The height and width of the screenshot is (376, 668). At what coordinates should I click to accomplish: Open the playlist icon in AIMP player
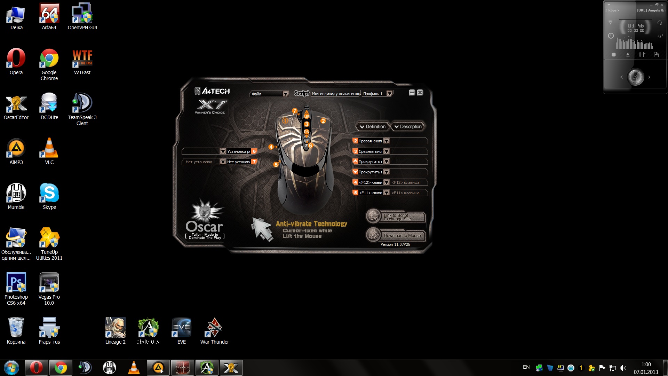(656, 55)
